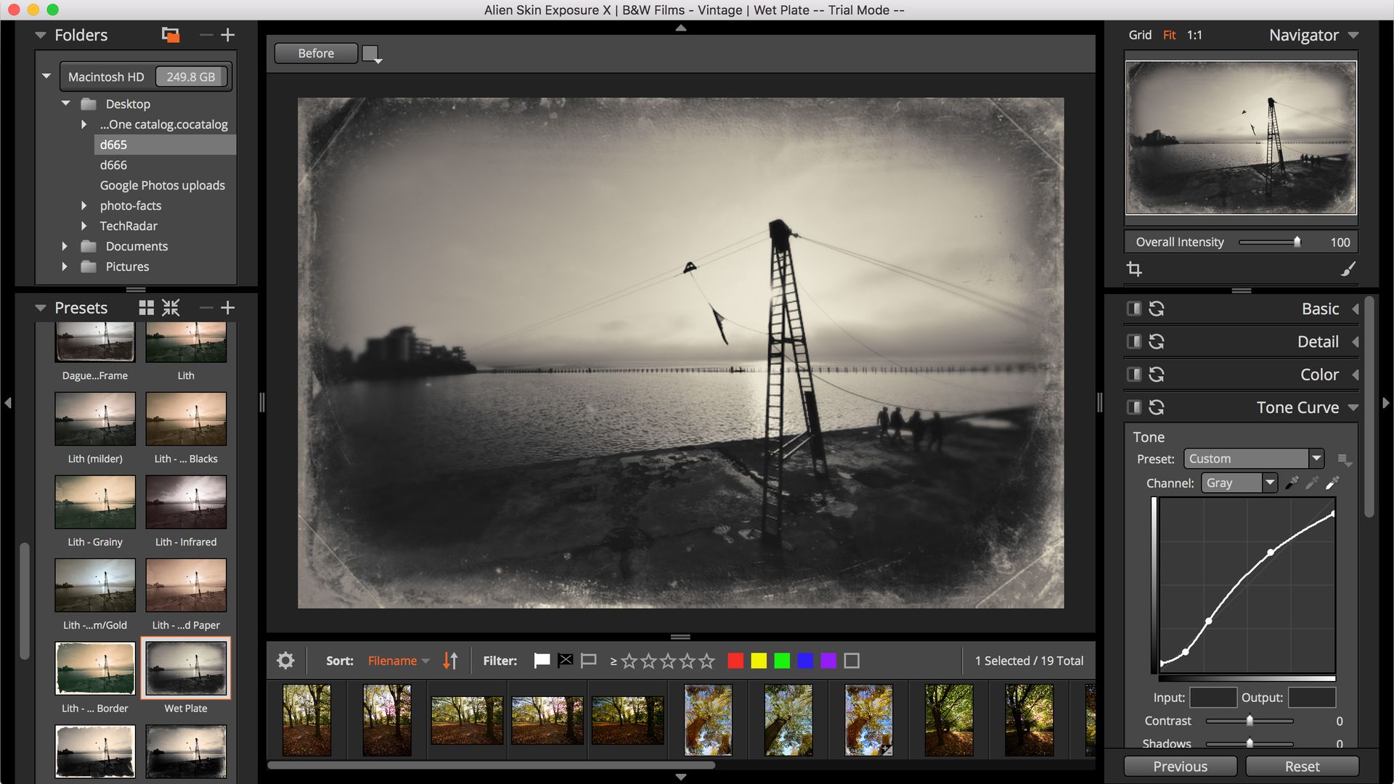Select the crop tool icon
Viewport: 1394px width, 784px height.
[1134, 269]
